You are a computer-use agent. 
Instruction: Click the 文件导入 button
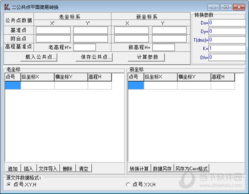(48, 168)
